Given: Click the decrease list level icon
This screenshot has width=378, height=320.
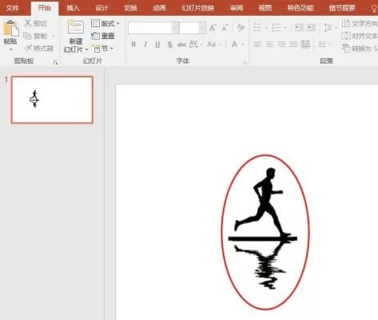Looking at the screenshot, I should [x=299, y=27].
